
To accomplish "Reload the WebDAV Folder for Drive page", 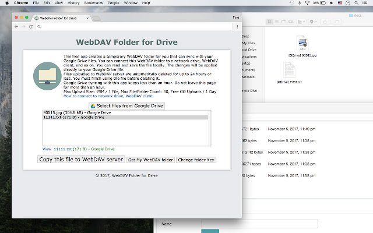I will (31, 27).
